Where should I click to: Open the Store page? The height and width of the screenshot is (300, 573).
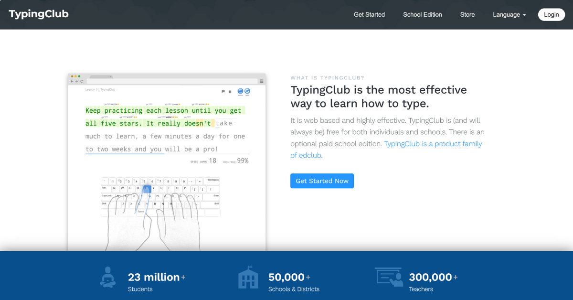[467, 15]
